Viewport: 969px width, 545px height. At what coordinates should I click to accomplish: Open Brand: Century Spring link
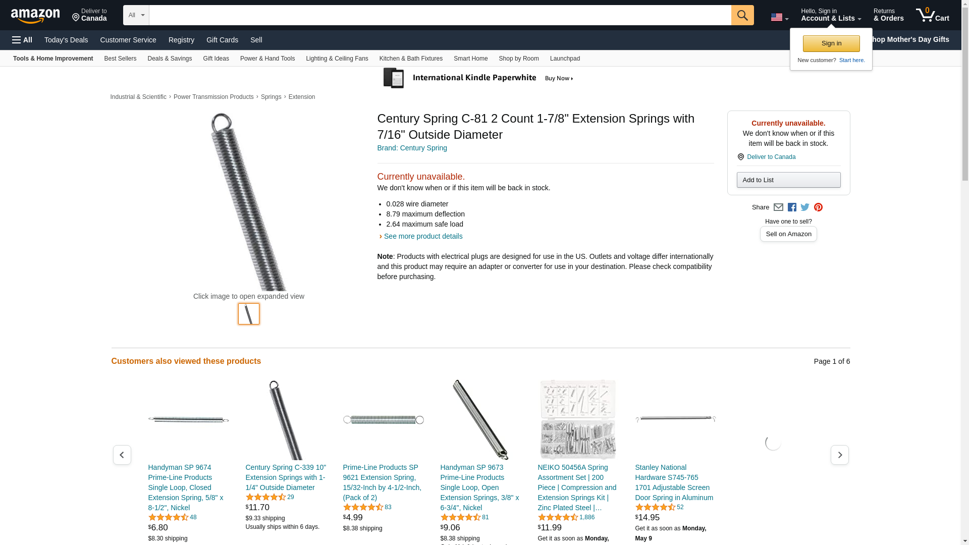[412, 148]
